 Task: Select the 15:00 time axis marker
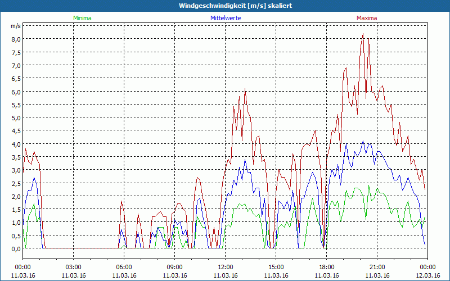[276, 267]
